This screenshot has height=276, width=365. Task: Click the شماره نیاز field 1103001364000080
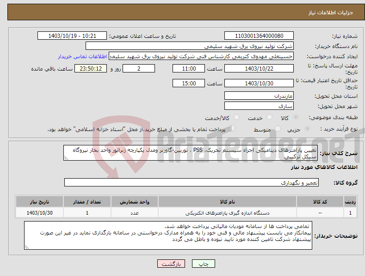coord(259,36)
